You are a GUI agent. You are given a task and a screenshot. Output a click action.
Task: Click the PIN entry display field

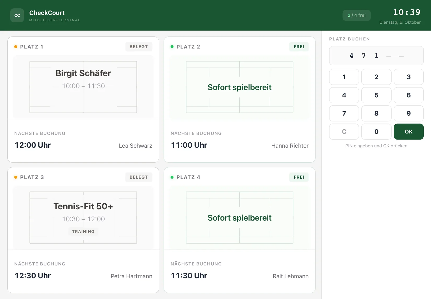coord(376,56)
